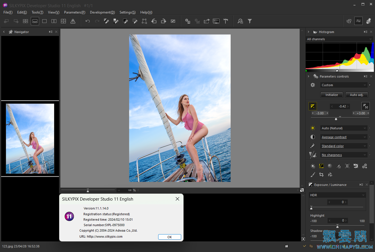The height and width of the screenshot is (252, 375).
Task: Open the lens aberration controller icon
Action: [347, 166]
